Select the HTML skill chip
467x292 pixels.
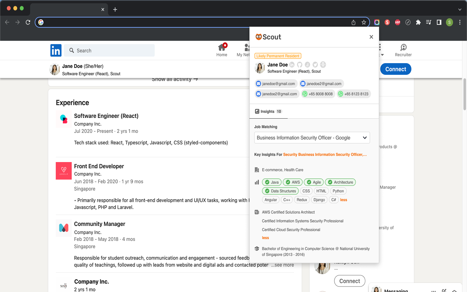(x=321, y=191)
